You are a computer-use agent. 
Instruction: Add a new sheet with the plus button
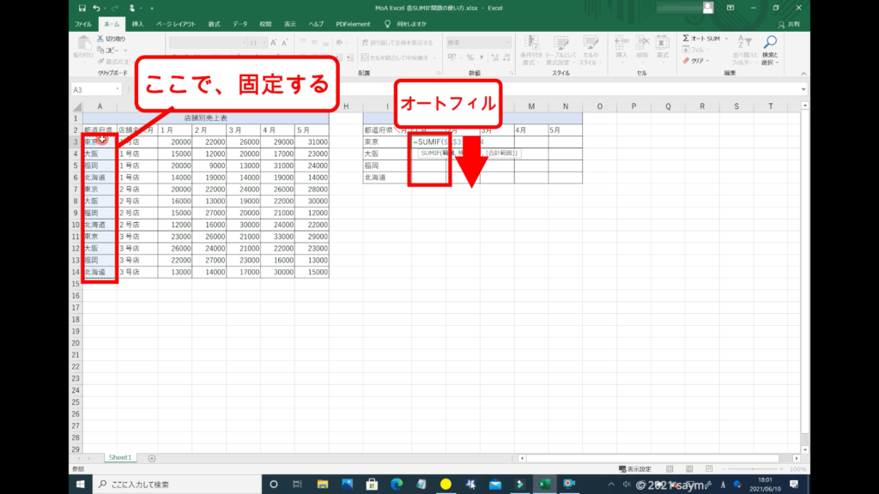(x=152, y=458)
